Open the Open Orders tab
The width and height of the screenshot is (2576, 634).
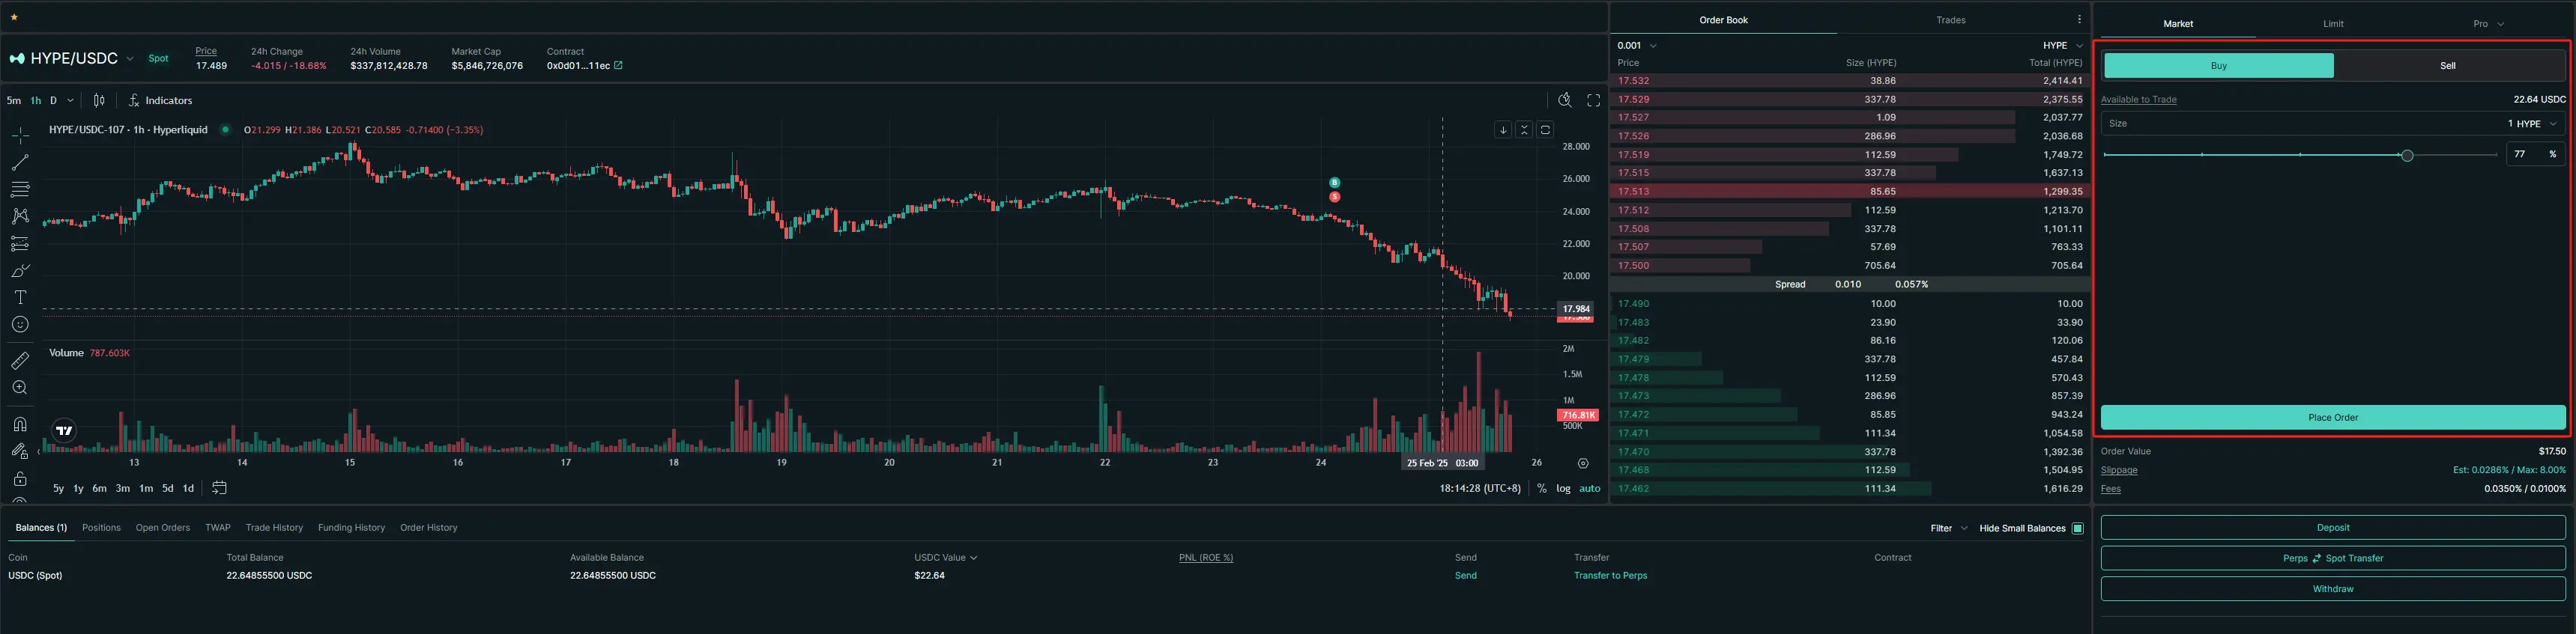point(163,527)
